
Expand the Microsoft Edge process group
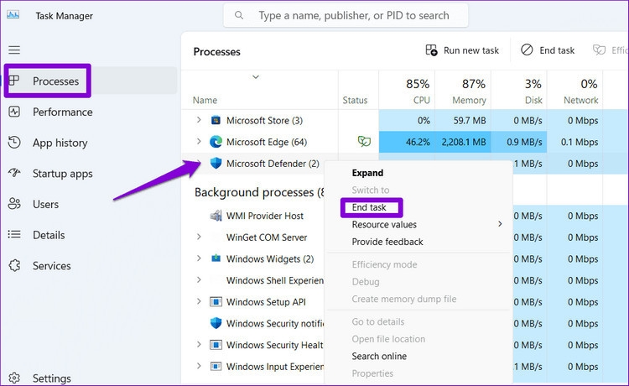coord(199,141)
